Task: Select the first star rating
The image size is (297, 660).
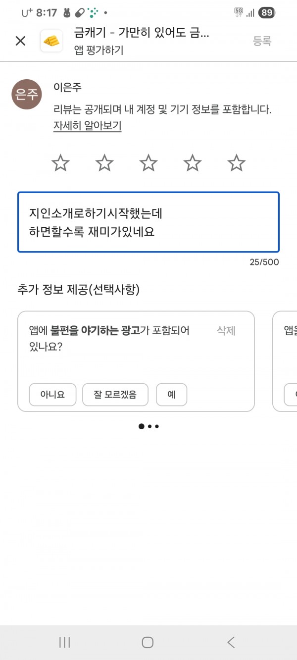Action: click(x=60, y=162)
